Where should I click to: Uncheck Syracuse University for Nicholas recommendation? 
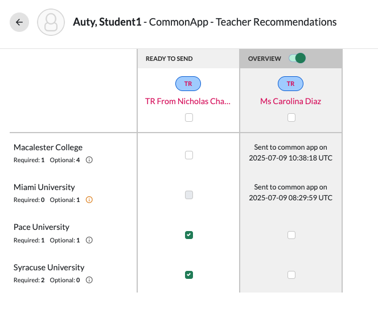point(189,275)
